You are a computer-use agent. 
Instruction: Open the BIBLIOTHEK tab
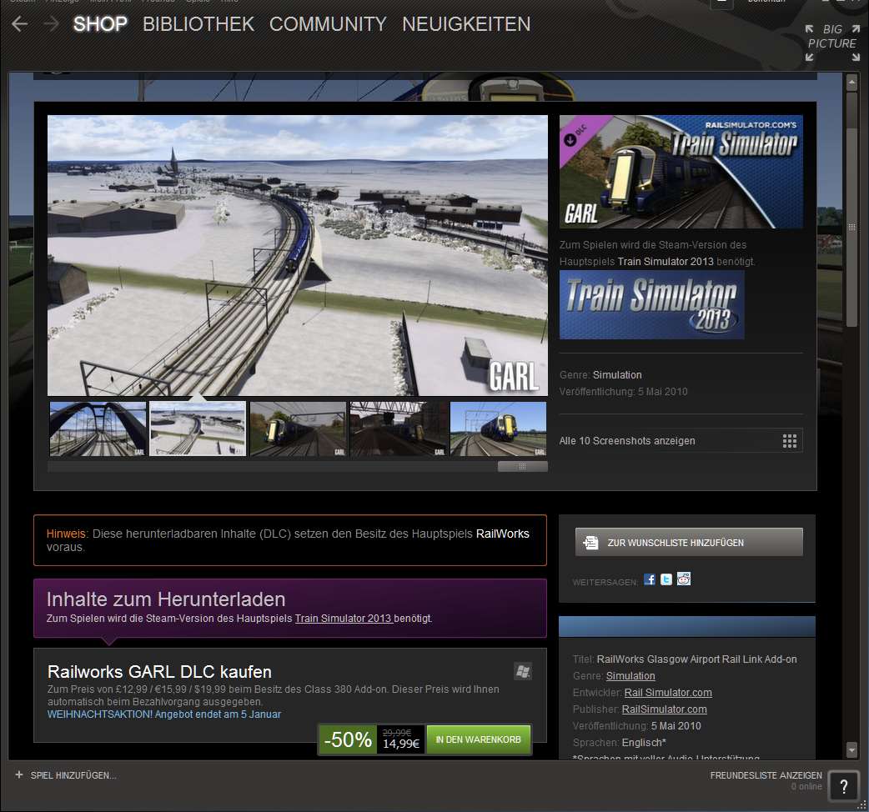[198, 24]
